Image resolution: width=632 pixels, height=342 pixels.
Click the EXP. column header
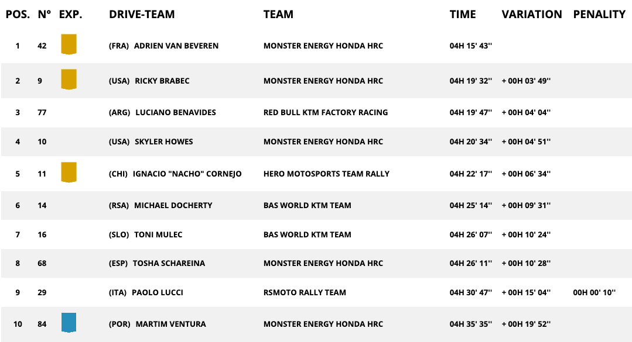point(71,15)
